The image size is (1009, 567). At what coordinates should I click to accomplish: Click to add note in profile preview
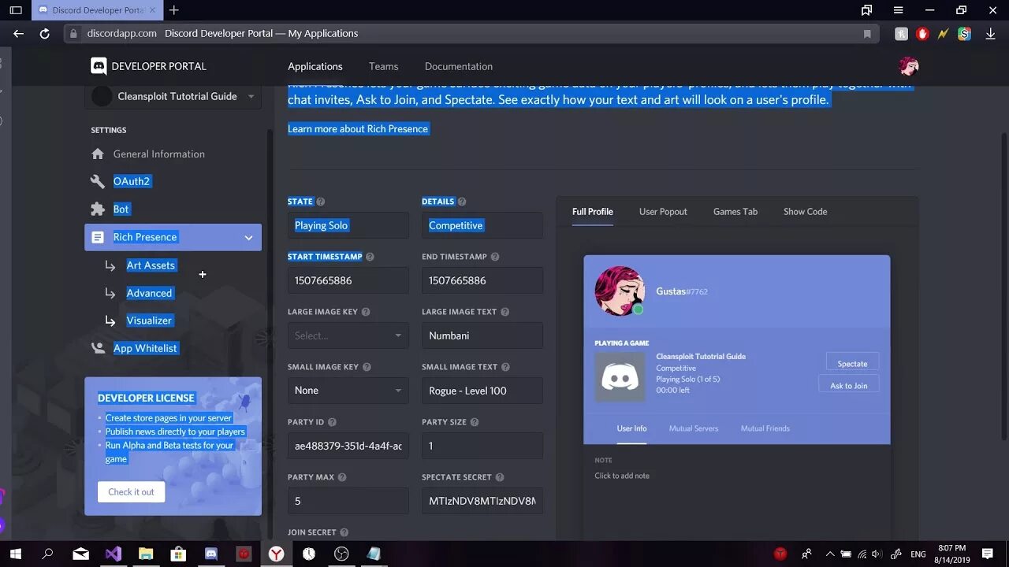[622, 476]
